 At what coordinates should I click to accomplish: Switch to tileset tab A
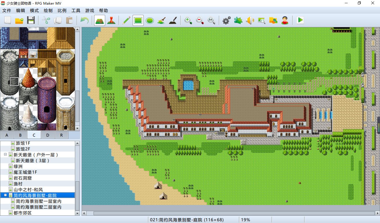click(7, 135)
